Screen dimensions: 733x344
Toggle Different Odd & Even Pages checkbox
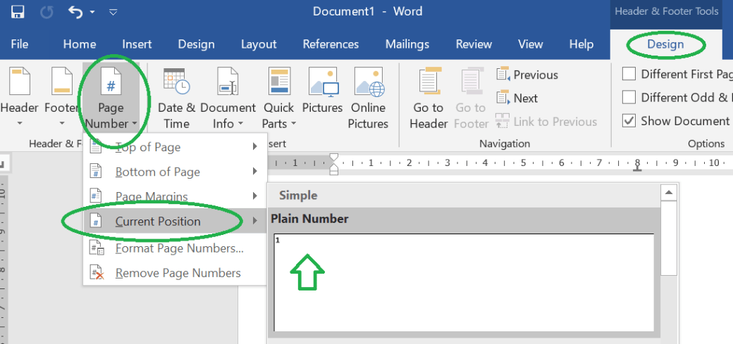(x=629, y=98)
